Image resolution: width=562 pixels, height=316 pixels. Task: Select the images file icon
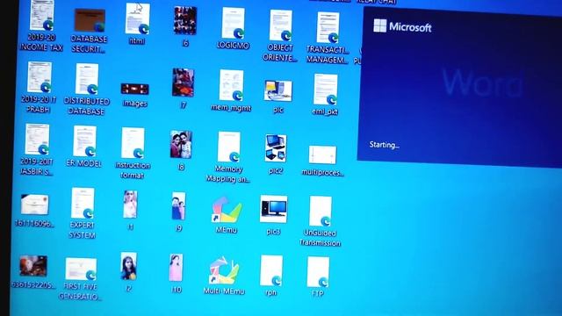coord(134,89)
